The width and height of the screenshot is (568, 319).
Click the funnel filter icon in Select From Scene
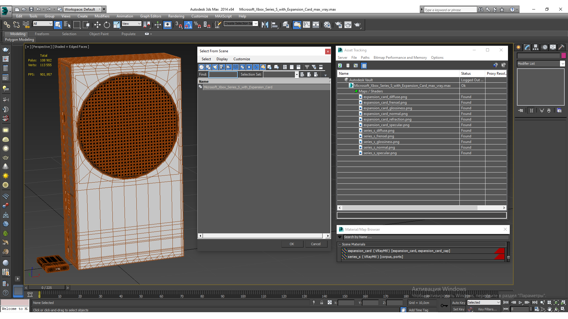point(307,67)
